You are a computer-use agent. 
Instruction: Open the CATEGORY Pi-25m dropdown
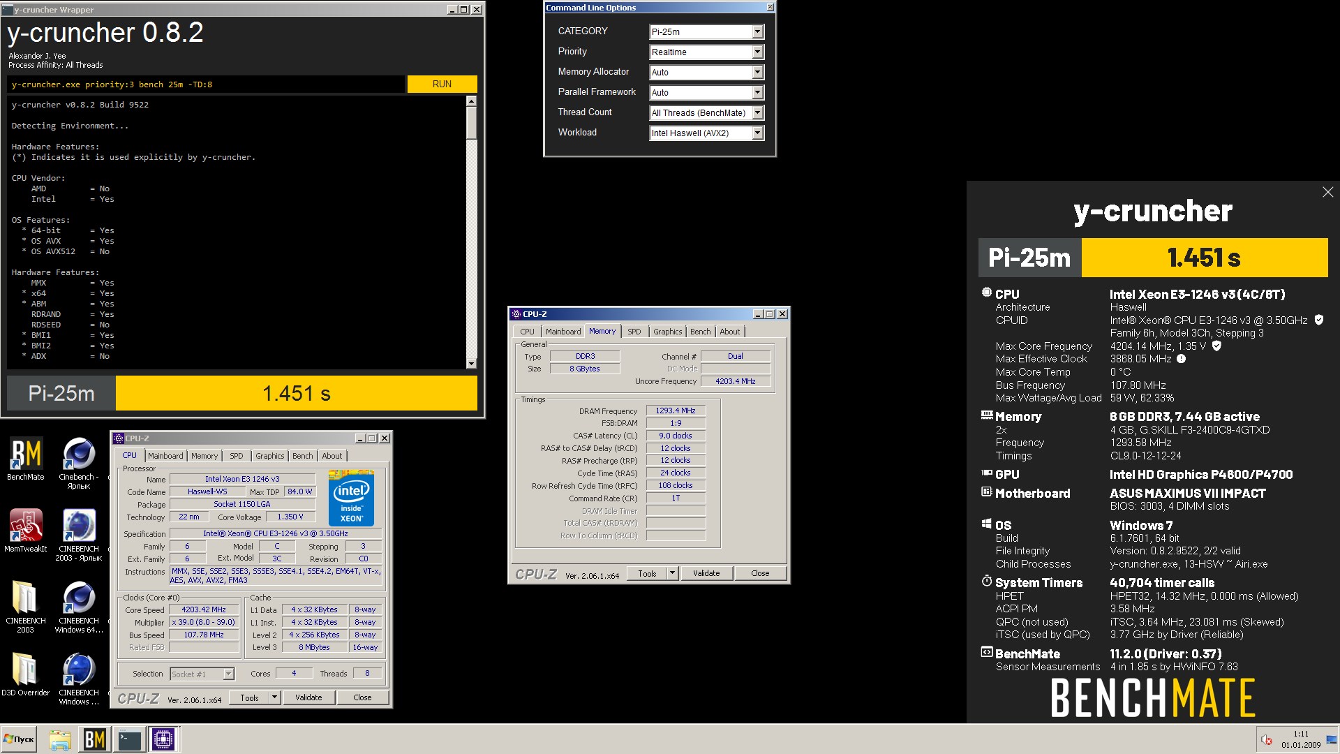[757, 32]
